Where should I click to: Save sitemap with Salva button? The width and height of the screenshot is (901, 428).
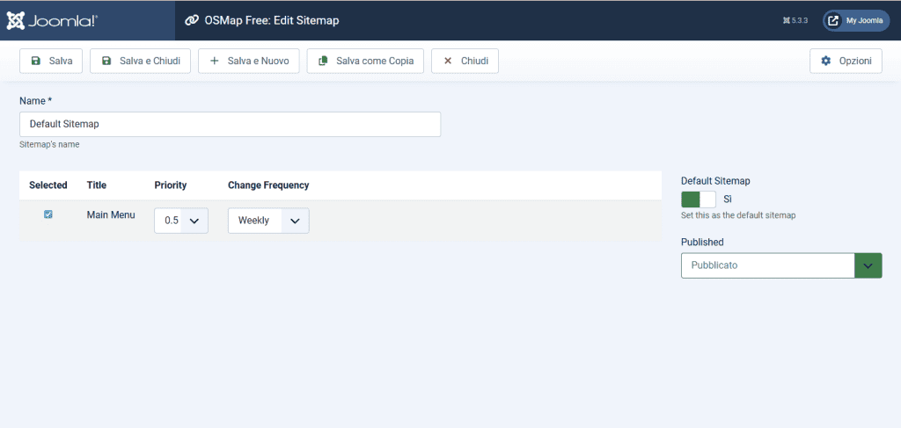(x=51, y=61)
